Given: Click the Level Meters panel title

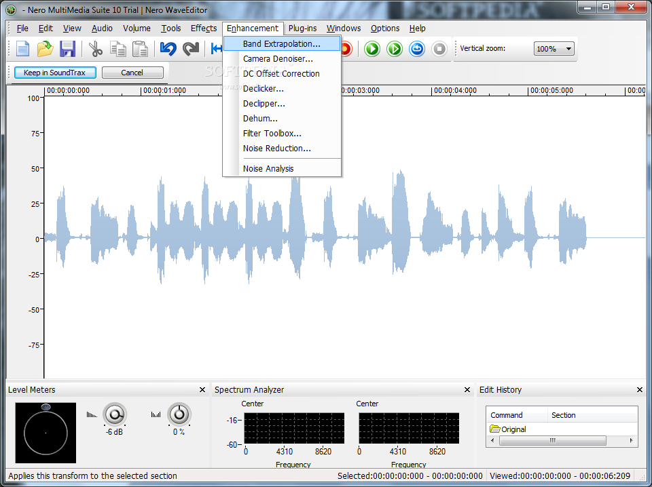Looking at the screenshot, I should (x=32, y=390).
